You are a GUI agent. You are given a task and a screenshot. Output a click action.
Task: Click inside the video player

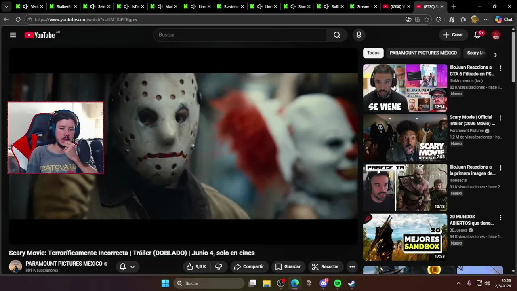point(183,146)
